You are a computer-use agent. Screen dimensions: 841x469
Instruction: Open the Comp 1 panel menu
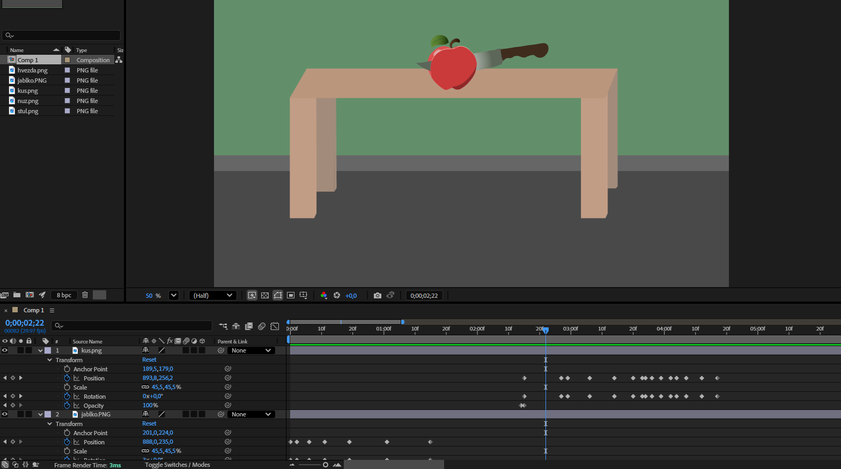pos(52,310)
